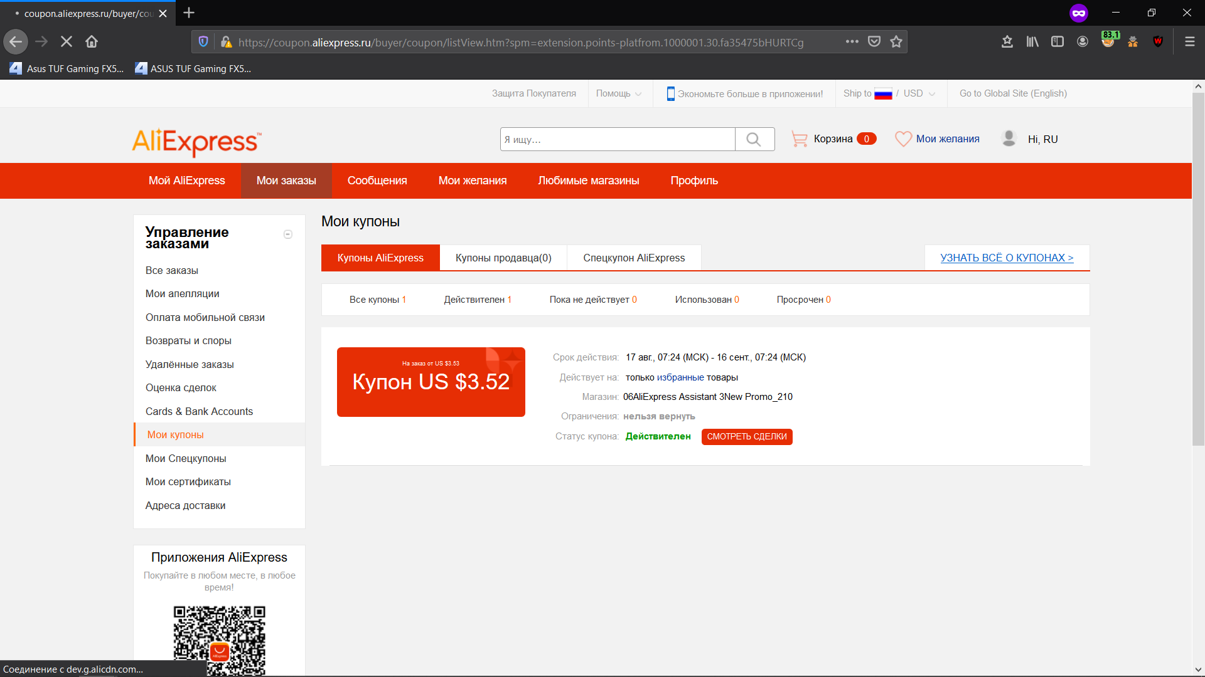Open Мои сертификаты in sidebar
1205x677 pixels.
188,481
